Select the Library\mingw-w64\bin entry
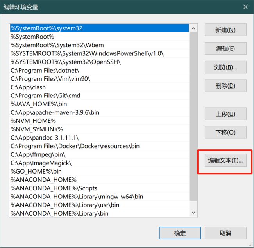The height and width of the screenshot is (248, 254). 99,197
